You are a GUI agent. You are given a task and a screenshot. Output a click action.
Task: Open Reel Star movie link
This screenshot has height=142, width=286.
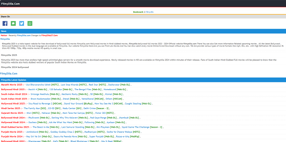[93, 85]
